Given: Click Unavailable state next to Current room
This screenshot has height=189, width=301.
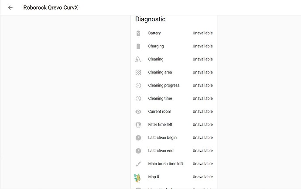Looking at the screenshot, I should click(202, 112).
